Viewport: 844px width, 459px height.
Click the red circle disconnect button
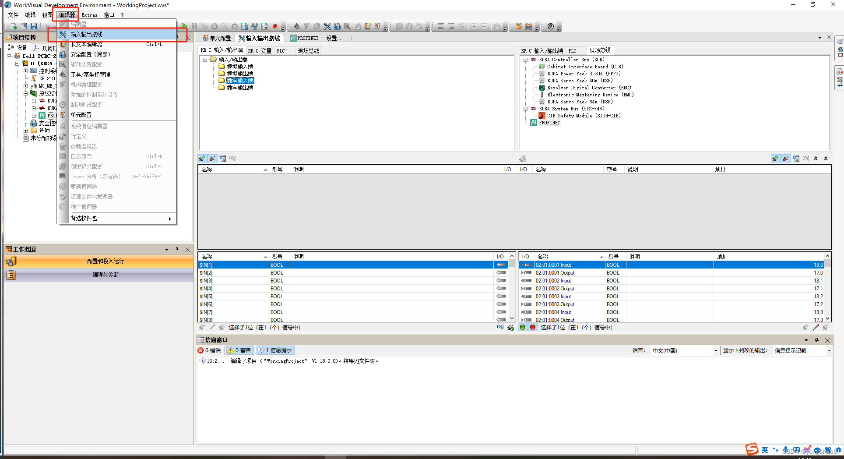point(533,327)
